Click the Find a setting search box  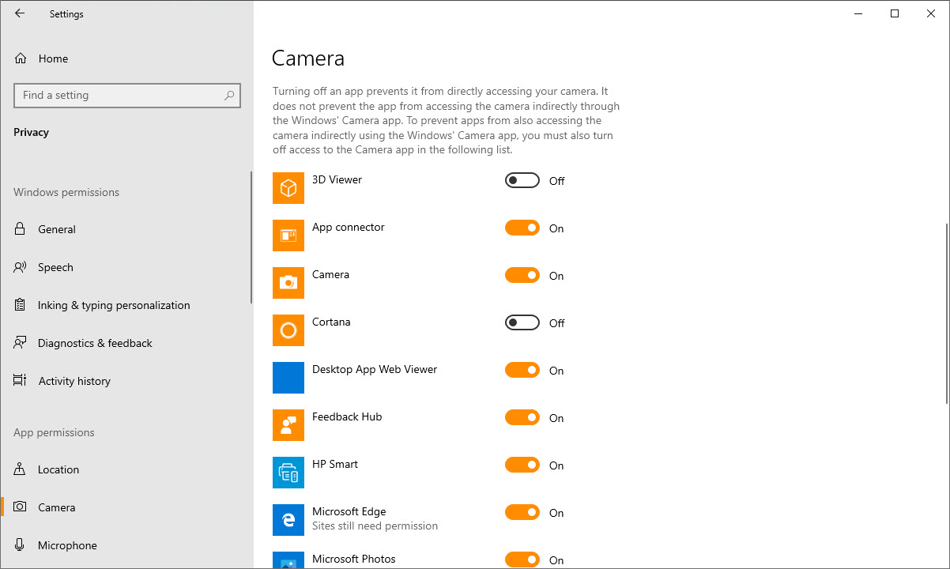[x=127, y=96]
